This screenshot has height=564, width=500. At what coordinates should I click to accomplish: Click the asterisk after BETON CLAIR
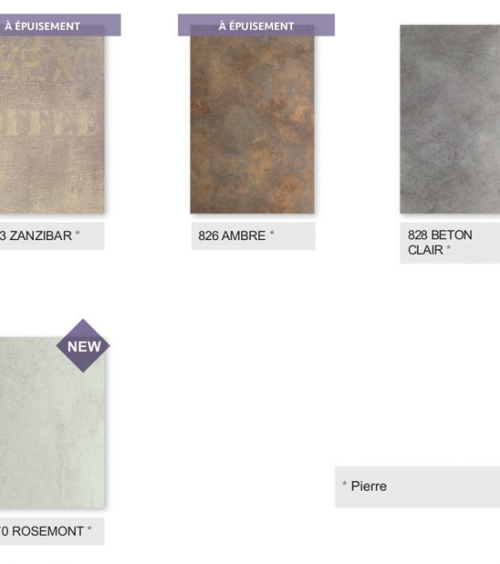tap(448, 247)
